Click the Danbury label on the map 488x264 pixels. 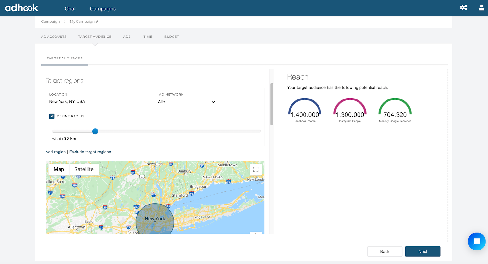click(x=184, y=171)
